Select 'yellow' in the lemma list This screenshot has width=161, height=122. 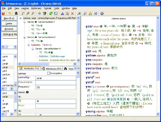pos(6,75)
